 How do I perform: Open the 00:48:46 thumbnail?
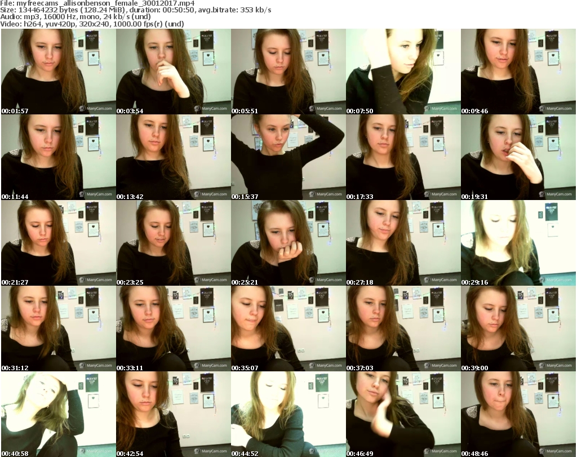coord(518,414)
